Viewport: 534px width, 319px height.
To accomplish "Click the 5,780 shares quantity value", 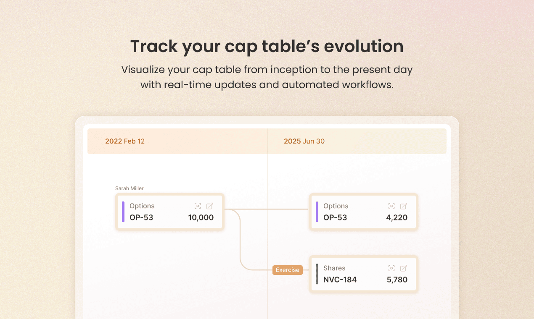I will (x=397, y=280).
